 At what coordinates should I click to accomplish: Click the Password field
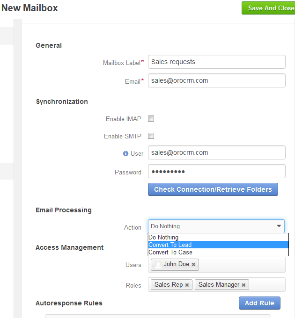pyautogui.click(x=217, y=171)
